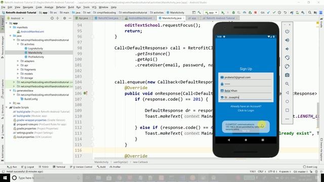Open the Version Control tool window

[81, 167]
